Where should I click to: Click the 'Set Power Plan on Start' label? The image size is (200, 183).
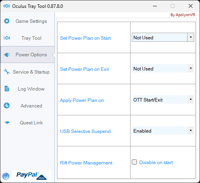tap(85, 38)
